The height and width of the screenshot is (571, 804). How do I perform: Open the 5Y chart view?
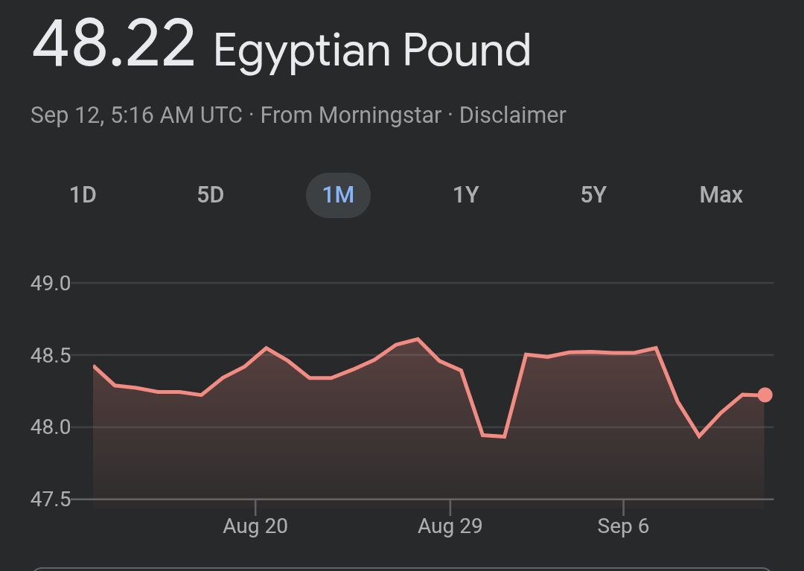[x=593, y=195]
